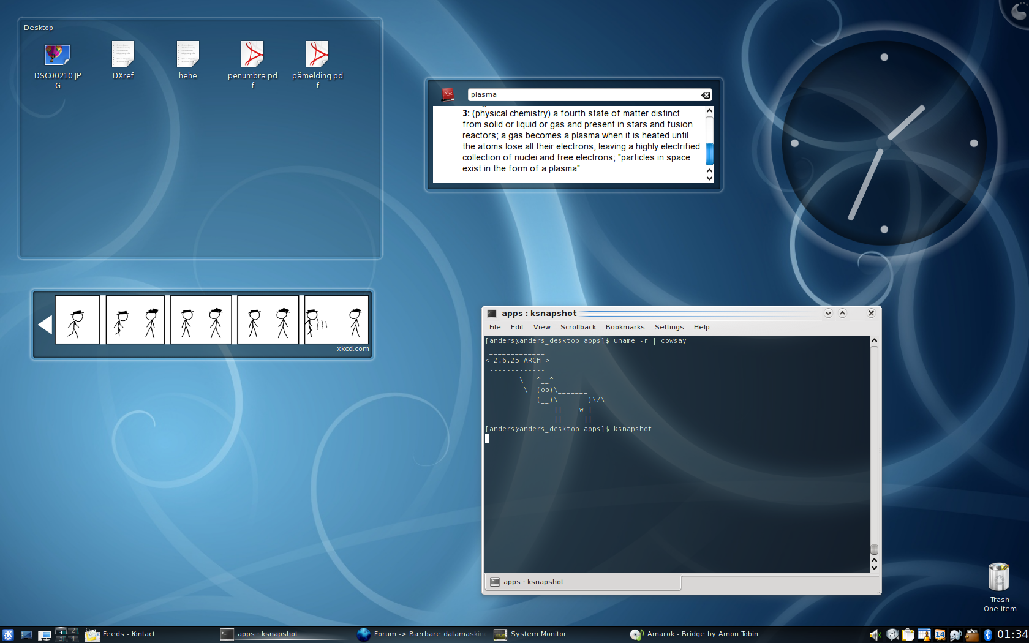Open the Klipper clipboard tray icon
Viewport: 1029px width, 643px height.
pos(908,635)
